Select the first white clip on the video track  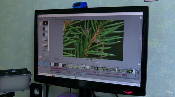point(52,64)
